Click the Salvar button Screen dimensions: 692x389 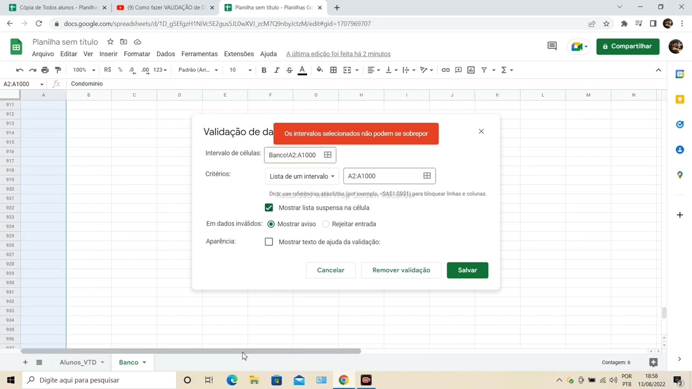[468, 270]
